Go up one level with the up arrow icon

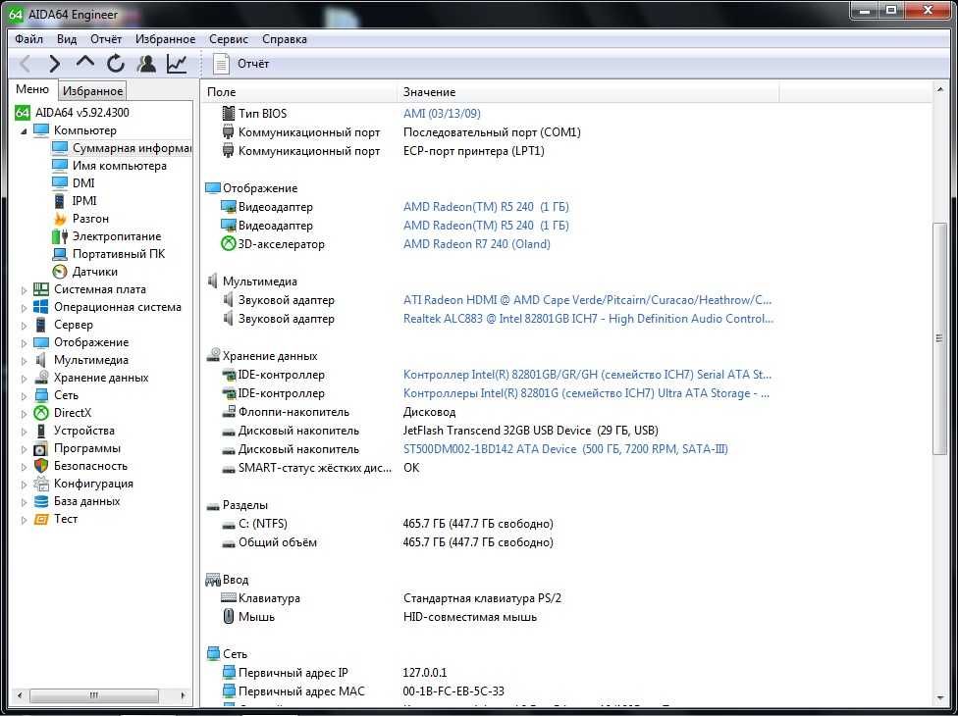[85, 63]
